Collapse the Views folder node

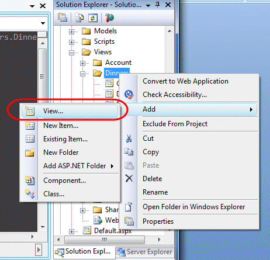pyautogui.click(x=71, y=53)
